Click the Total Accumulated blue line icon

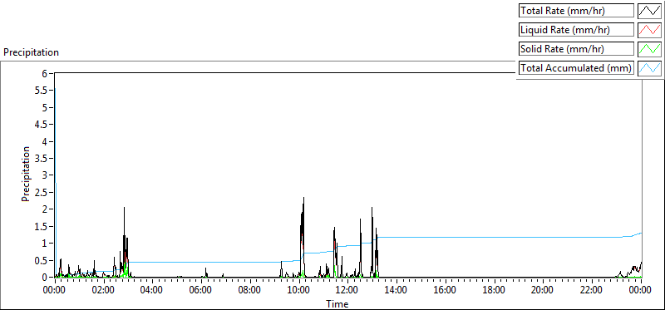coord(649,68)
